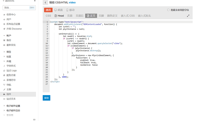The width and height of the screenshot is (205, 121).
Task: Switch to 通用 target tab
Action: pos(48,10)
